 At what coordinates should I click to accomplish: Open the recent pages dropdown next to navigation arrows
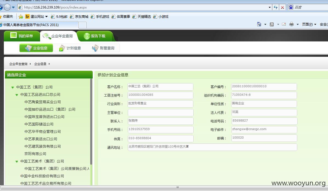[x=13, y=7]
